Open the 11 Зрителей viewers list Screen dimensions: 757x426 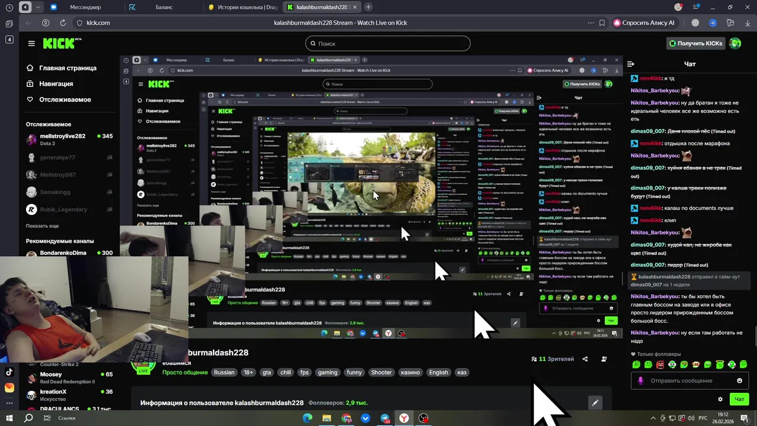pyautogui.click(x=552, y=359)
